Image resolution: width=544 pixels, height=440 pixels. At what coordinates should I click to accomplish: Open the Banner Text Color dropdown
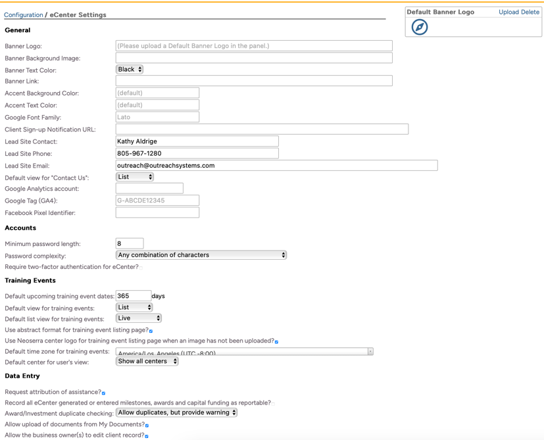point(130,69)
